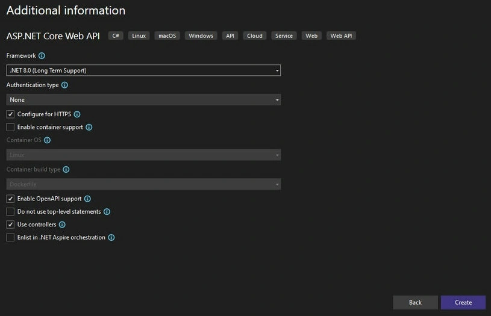491x316 pixels.
Task: Show info for Enable OpenAPI support
Action: (88, 199)
